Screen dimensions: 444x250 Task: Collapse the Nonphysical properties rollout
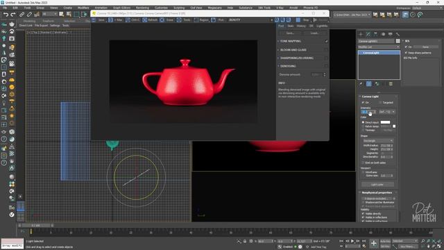[x=377, y=192]
